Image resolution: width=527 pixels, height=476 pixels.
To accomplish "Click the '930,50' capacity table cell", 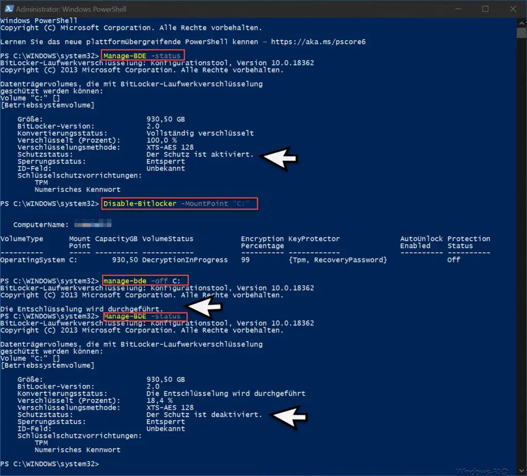I will (125, 260).
